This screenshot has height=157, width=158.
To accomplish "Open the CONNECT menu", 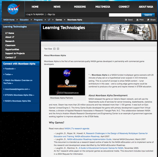I will point(124,7).
